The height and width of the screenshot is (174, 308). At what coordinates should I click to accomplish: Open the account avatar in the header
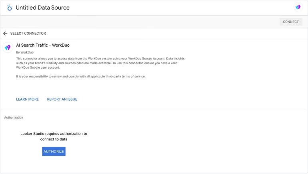click(x=298, y=7)
